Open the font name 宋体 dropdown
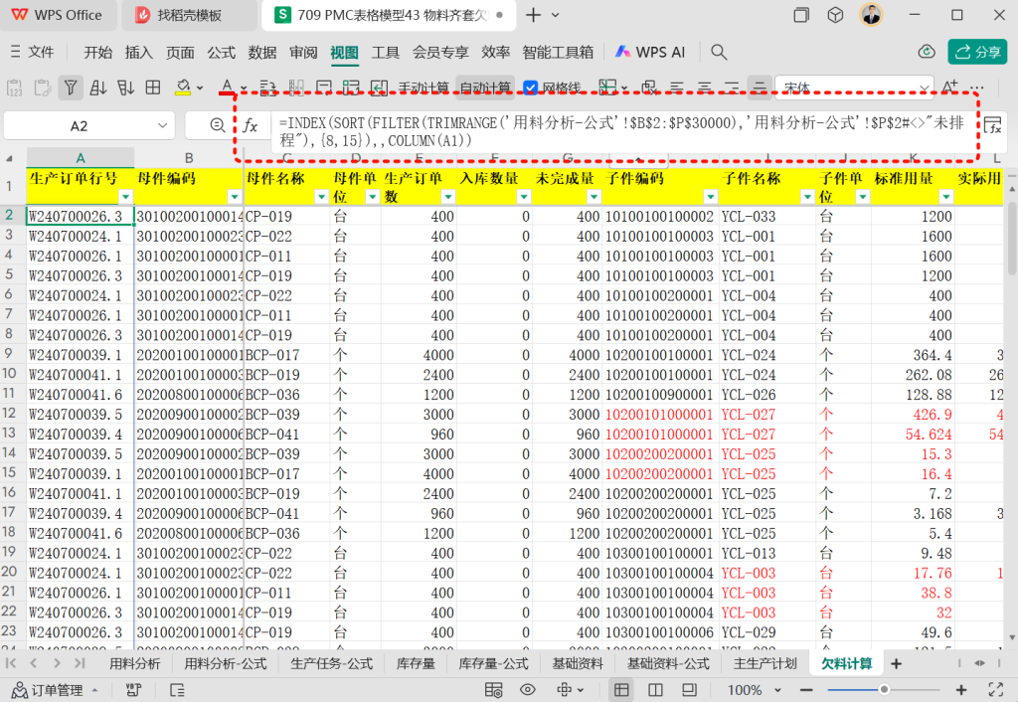The width and height of the screenshot is (1018, 702). coord(924,88)
